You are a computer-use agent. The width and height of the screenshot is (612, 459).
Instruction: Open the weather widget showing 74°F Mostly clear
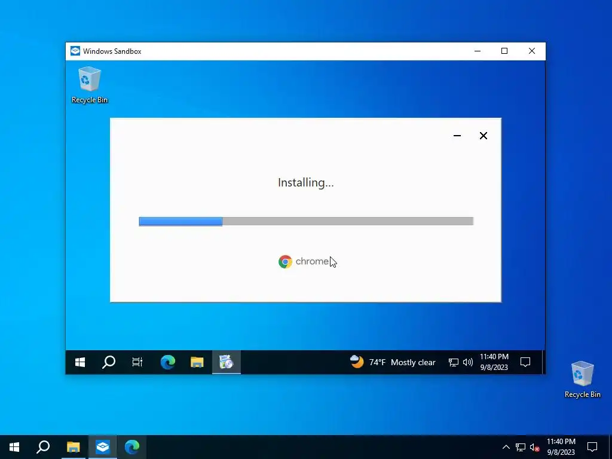click(x=393, y=362)
